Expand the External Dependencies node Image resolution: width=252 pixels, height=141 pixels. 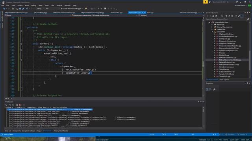212,27
